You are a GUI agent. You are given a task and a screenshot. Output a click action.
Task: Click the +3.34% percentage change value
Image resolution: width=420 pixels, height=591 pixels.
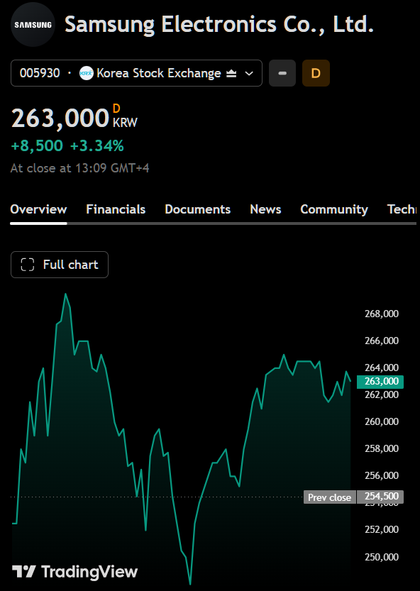coord(97,145)
